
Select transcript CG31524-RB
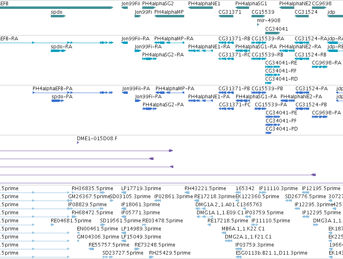[x=302, y=59]
